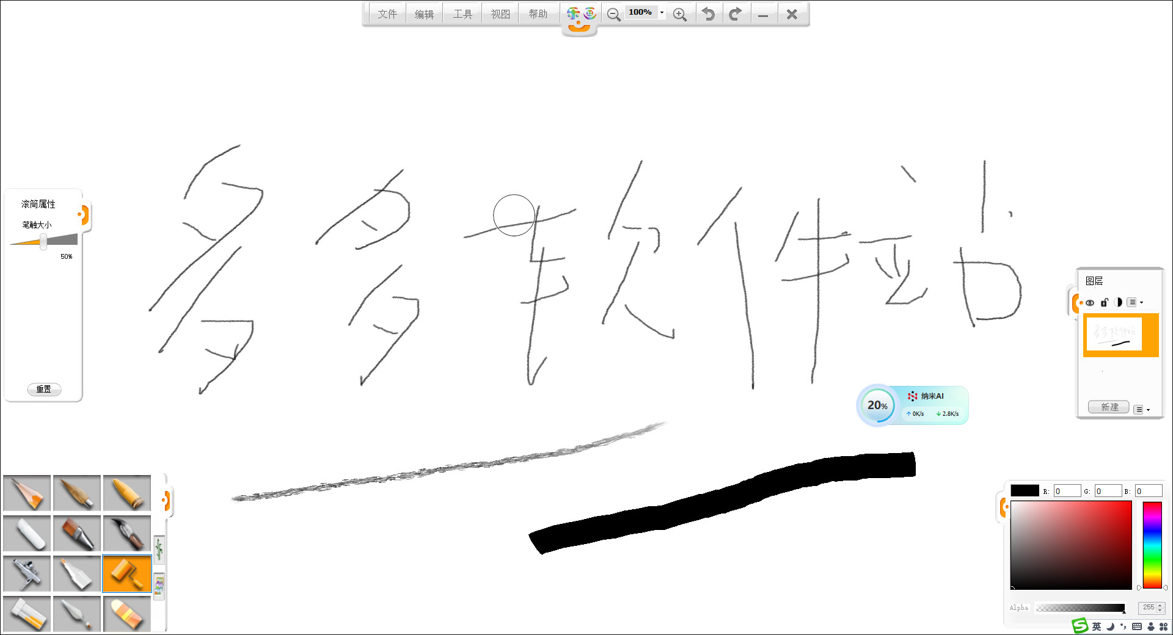Select the paint tube tool

27,614
